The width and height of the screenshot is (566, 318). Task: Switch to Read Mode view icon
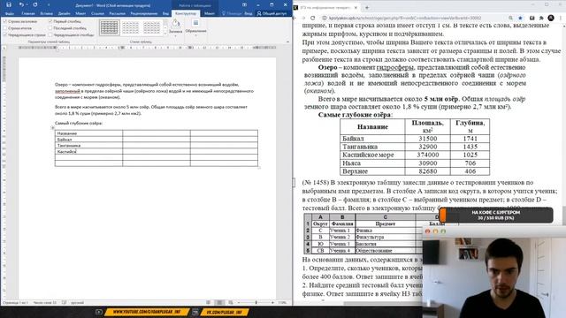pos(209,302)
